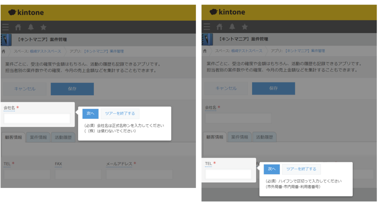Image resolution: width=383 pixels, height=210 pixels.
Task: Open notifications bell in left screenshot
Action: pos(31,27)
